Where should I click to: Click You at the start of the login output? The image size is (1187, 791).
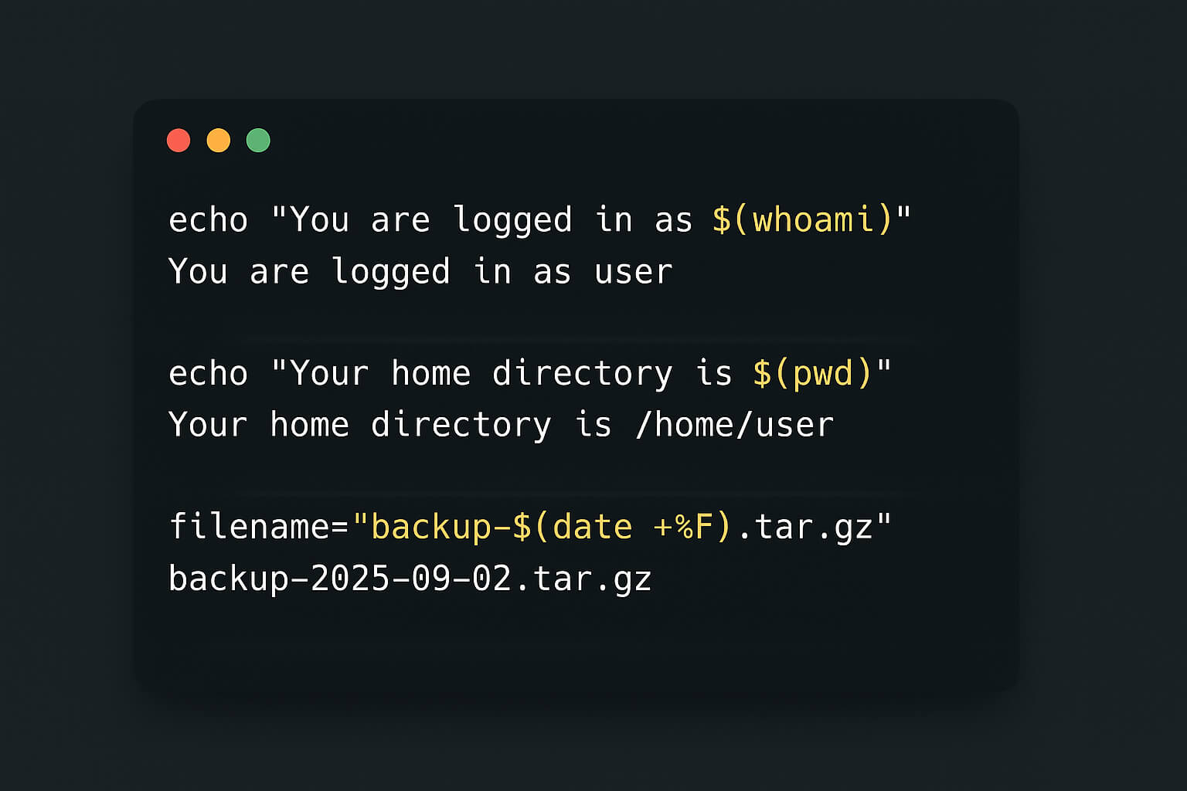[x=199, y=272]
